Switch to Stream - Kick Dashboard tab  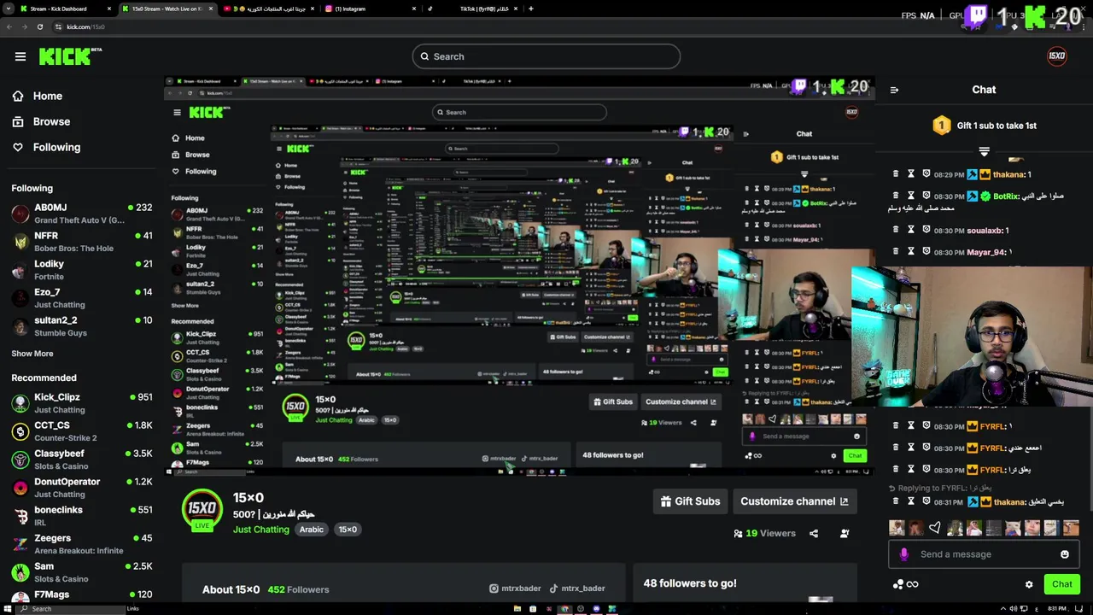[60, 9]
